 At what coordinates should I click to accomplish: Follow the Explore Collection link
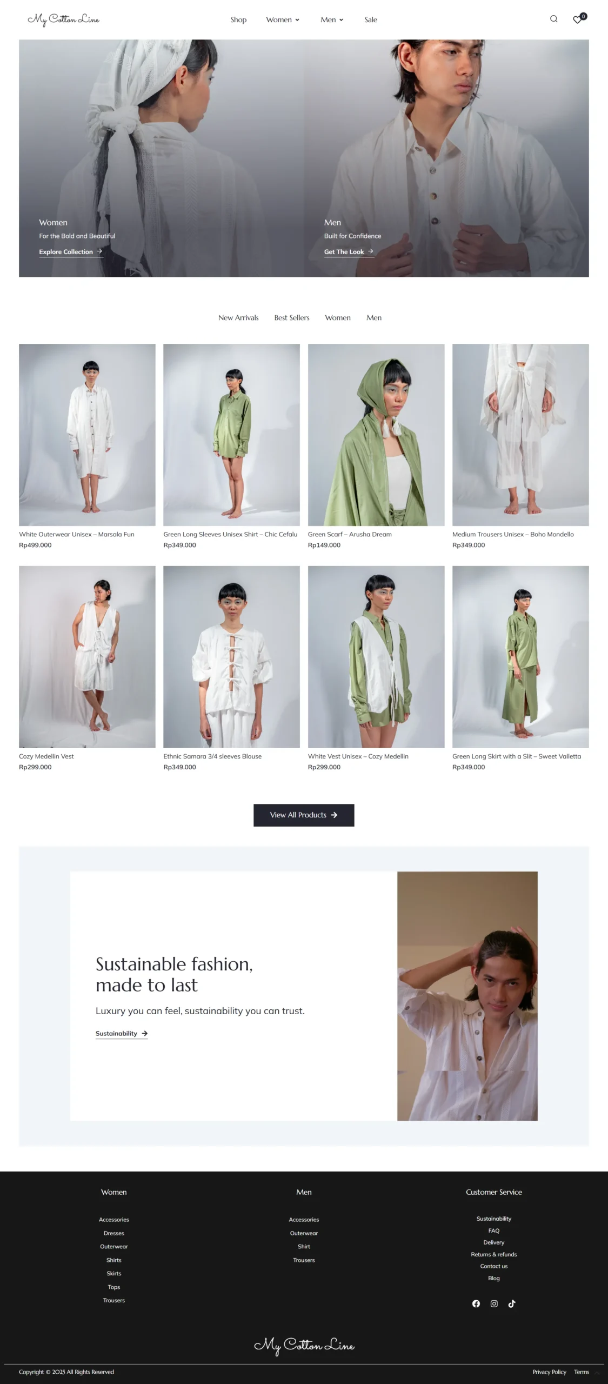(x=71, y=252)
